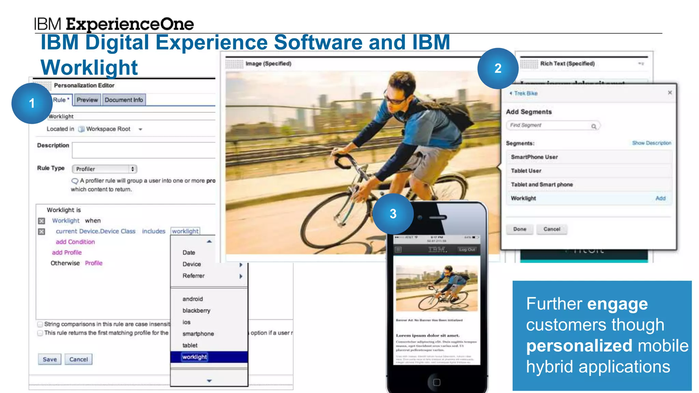Open the Rule tab in Personalization Editor
699x393 pixels.
coord(61,100)
